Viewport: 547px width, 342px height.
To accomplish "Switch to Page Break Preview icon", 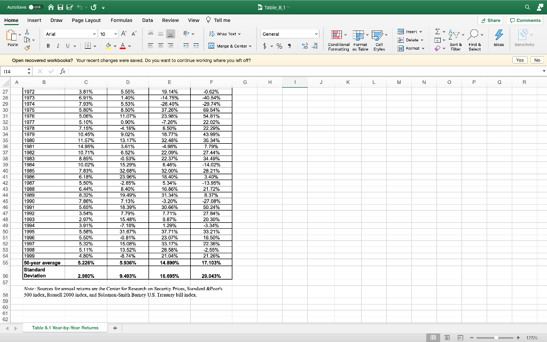I will click(460, 338).
